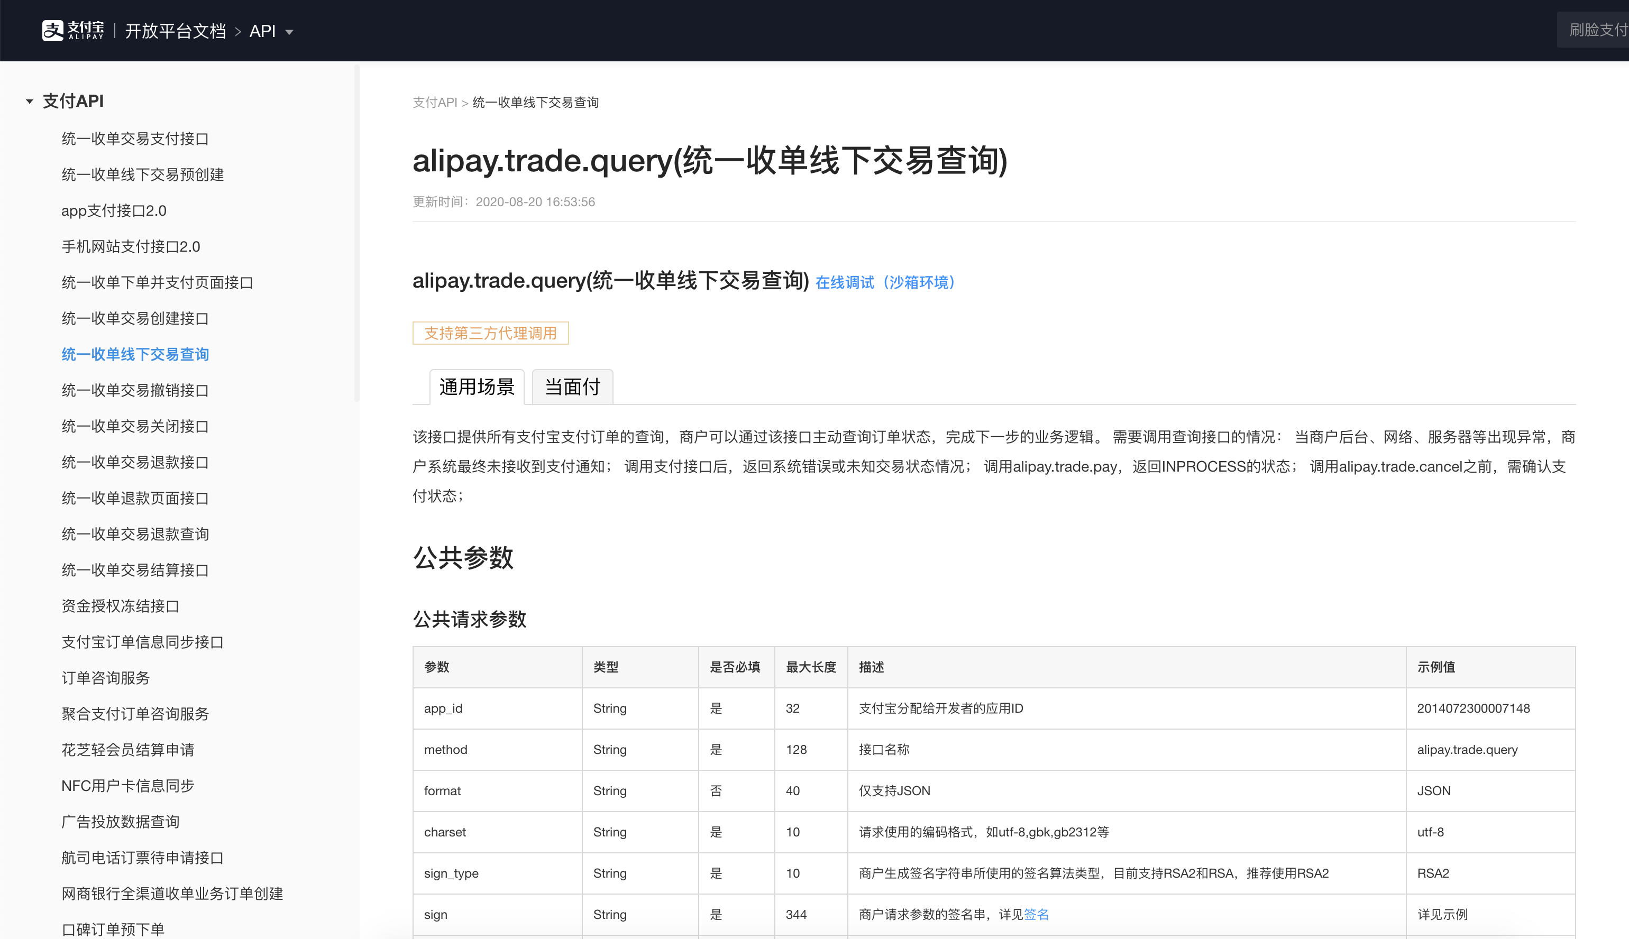Open 在线调试（沙箱环境）link
This screenshot has width=1629, height=939.
tap(884, 282)
